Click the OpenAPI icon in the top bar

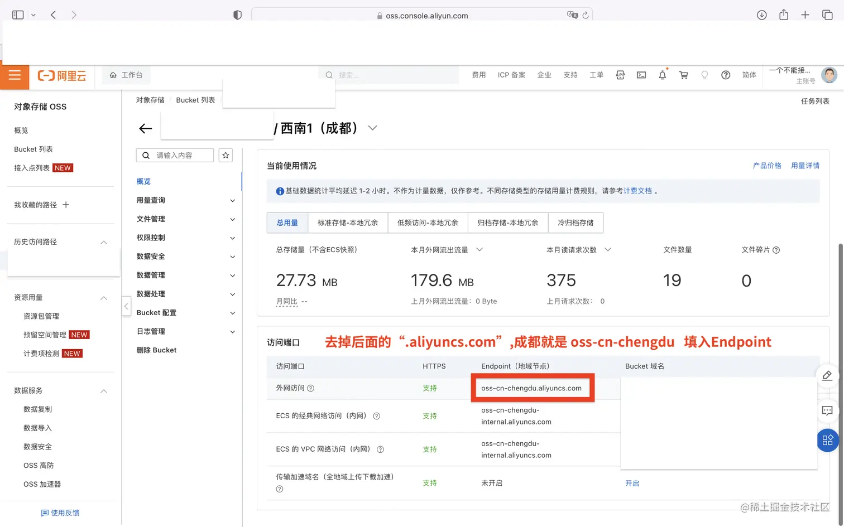click(x=620, y=75)
